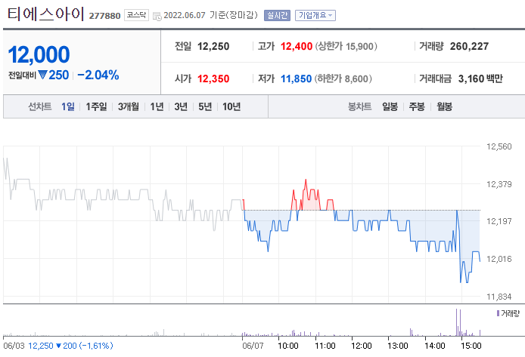Click the 06/03 closing summary 12,250 ▼200
Screen dimensions: 525x357
(52, 346)
